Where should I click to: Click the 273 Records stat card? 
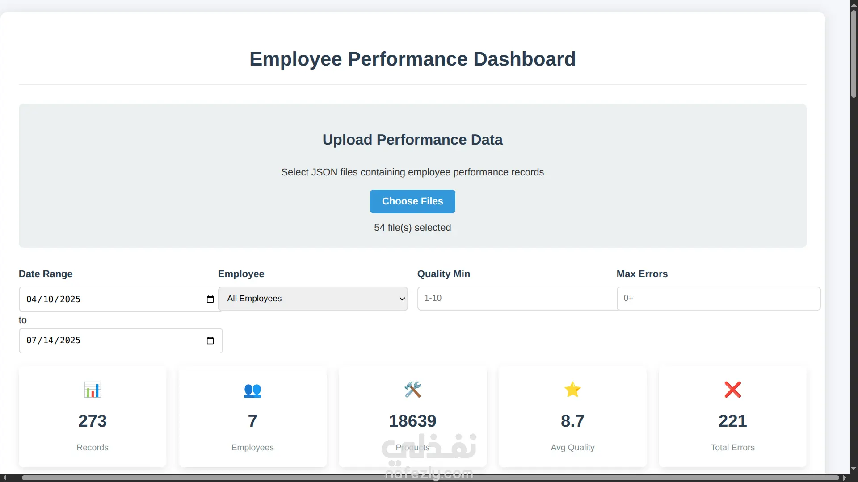pyautogui.click(x=93, y=417)
